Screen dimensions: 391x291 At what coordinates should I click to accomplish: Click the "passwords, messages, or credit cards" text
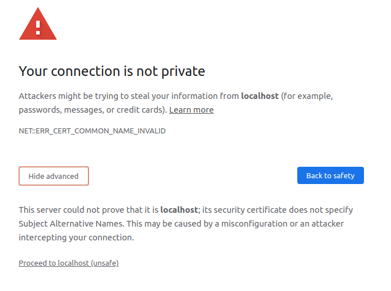coord(91,110)
